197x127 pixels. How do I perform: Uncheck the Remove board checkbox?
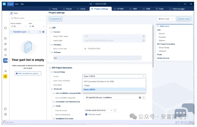click(x=86, y=114)
